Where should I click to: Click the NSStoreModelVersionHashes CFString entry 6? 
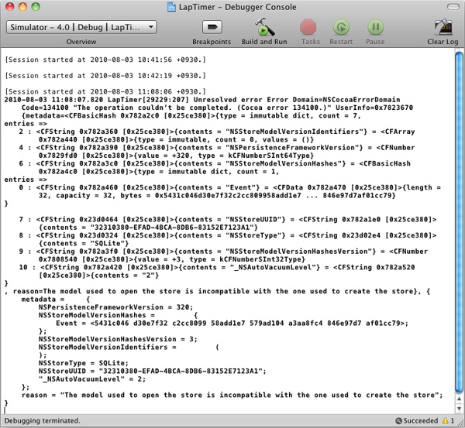215,164
